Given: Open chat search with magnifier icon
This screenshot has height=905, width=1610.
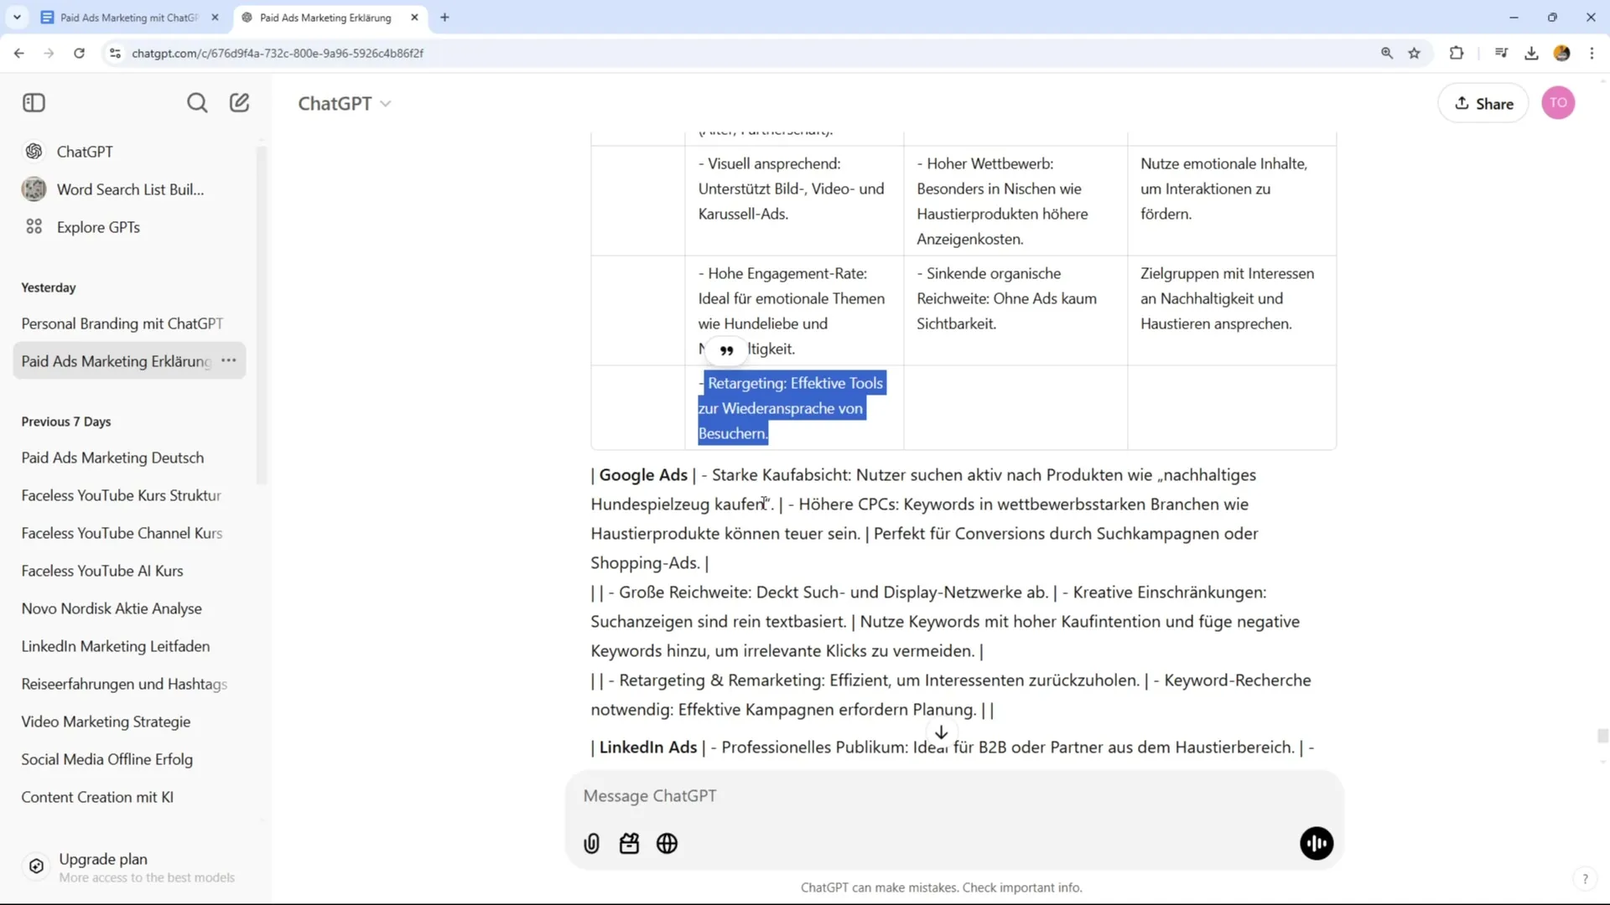Looking at the screenshot, I should [197, 103].
